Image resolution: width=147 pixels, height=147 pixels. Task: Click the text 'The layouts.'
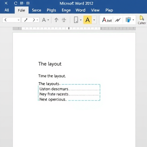(x=49, y=84)
